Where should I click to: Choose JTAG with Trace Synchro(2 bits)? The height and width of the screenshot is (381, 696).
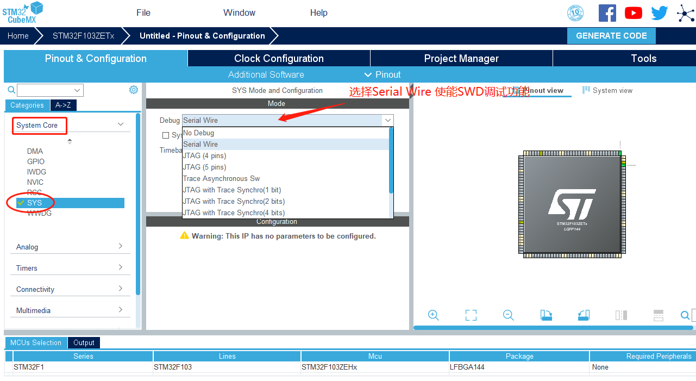pos(286,201)
